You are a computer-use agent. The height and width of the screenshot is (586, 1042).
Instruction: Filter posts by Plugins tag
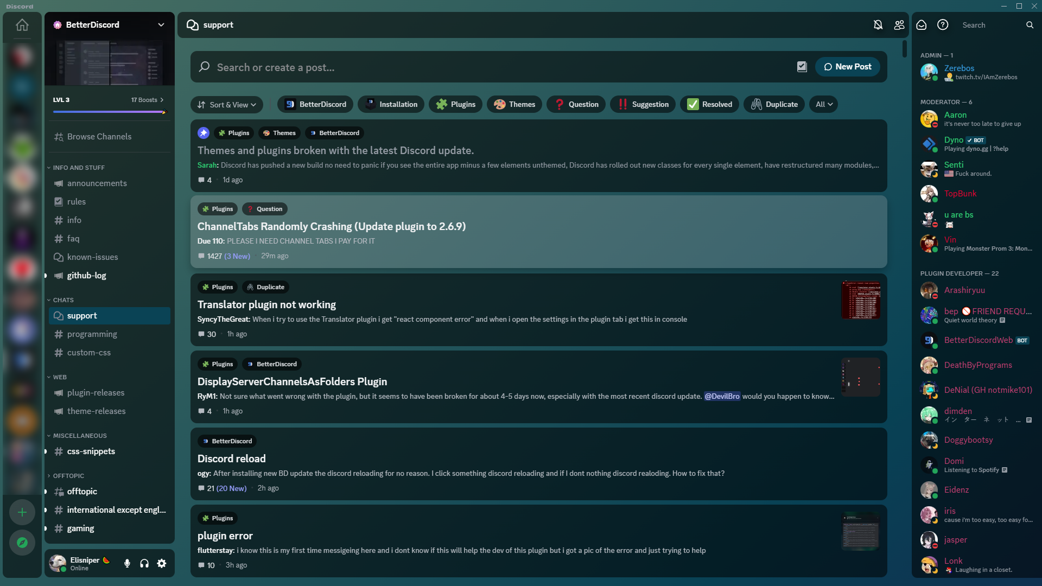(455, 104)
